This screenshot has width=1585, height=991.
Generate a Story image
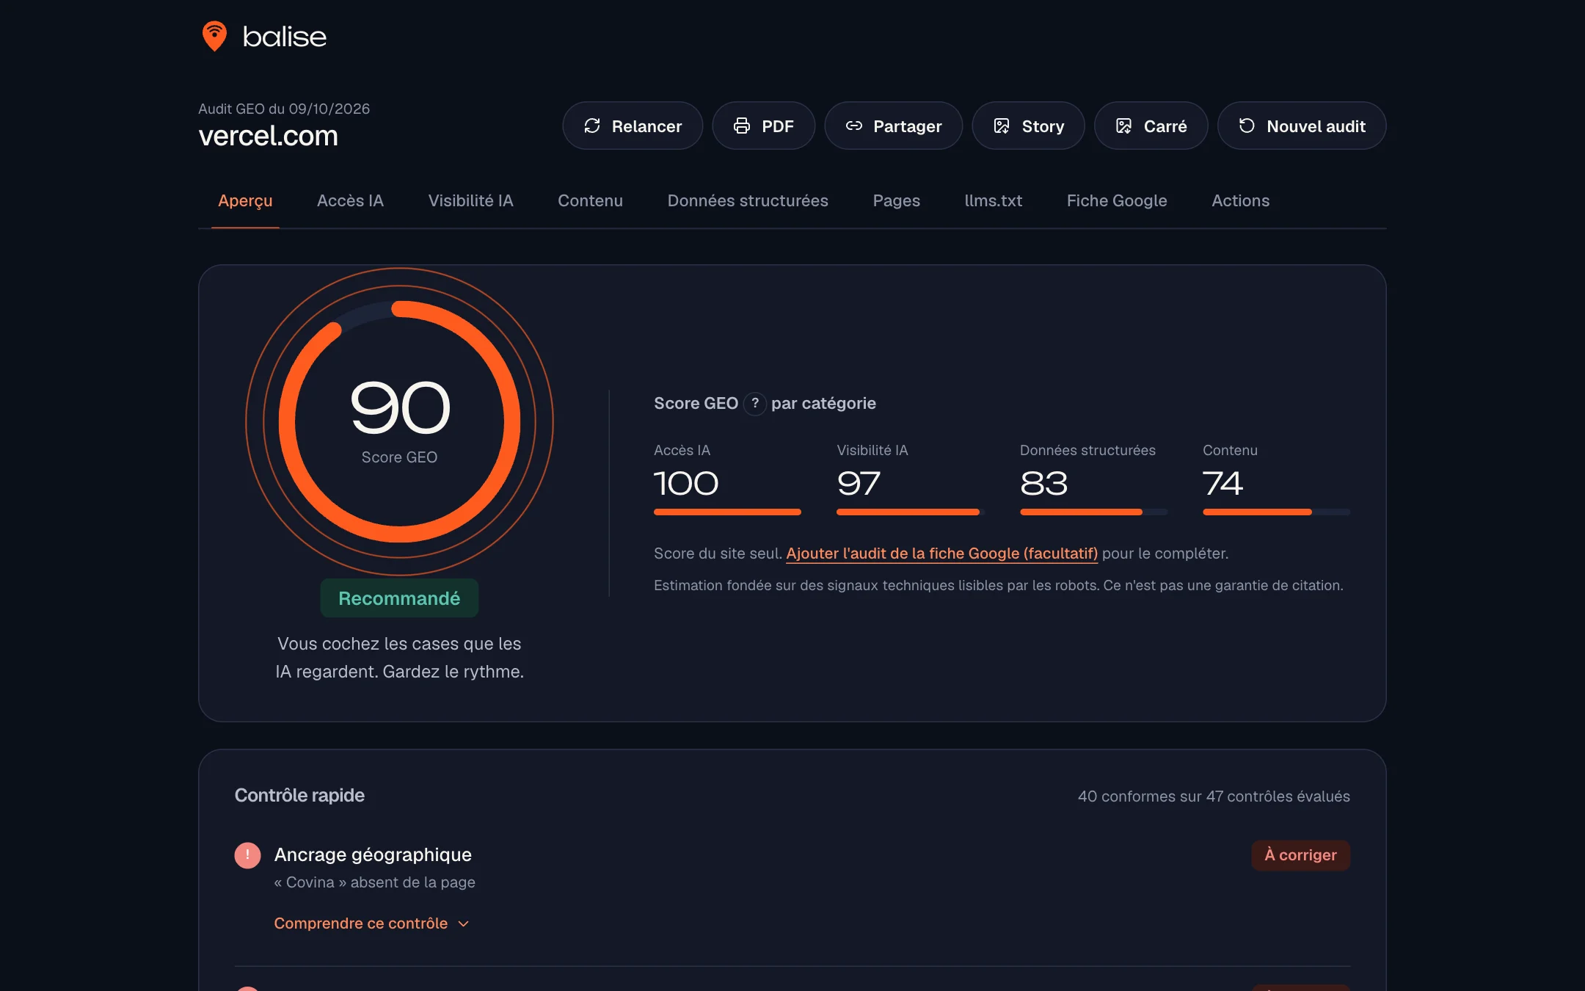point(1028,126)
